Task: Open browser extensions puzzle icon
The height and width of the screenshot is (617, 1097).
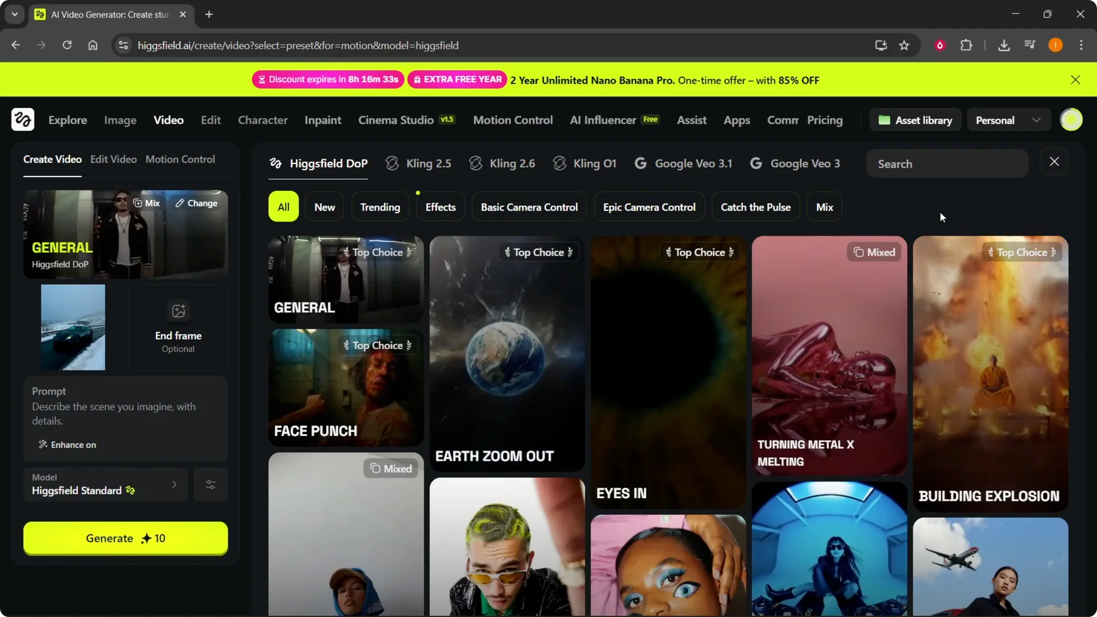Action: pyautogui.click(x=966, y=45)
